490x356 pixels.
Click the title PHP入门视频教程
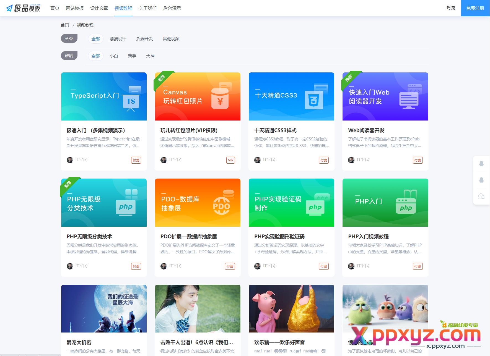(368, 237)
